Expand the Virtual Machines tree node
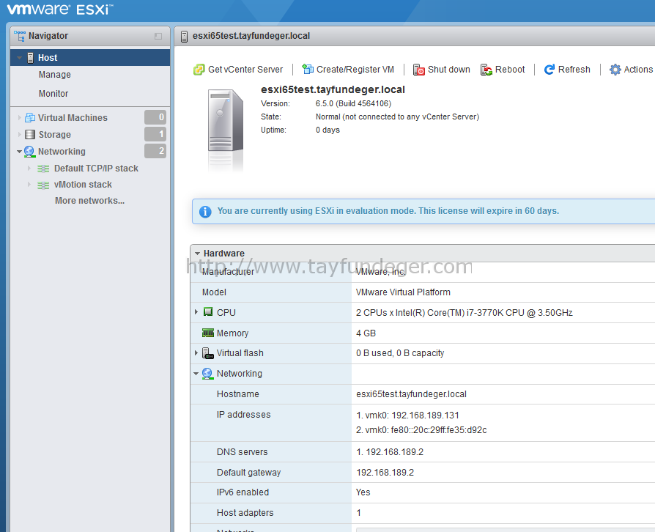 pyautogui.click(x=19, y=118)
